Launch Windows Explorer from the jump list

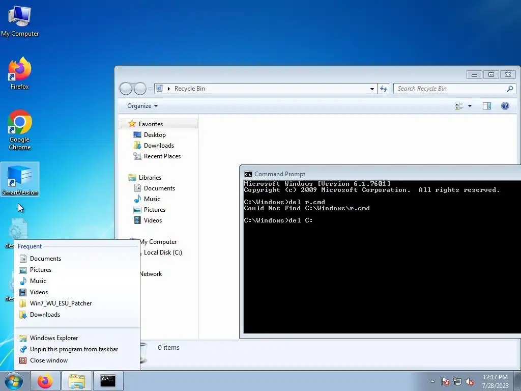[x=77, y=338]
